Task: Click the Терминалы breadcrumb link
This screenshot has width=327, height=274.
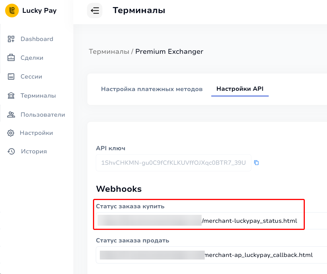Action: point(109,51)
